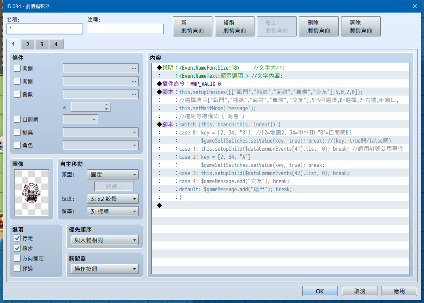
Task: Open the 道具 item dropdown
Action: [x=101, y=132]
